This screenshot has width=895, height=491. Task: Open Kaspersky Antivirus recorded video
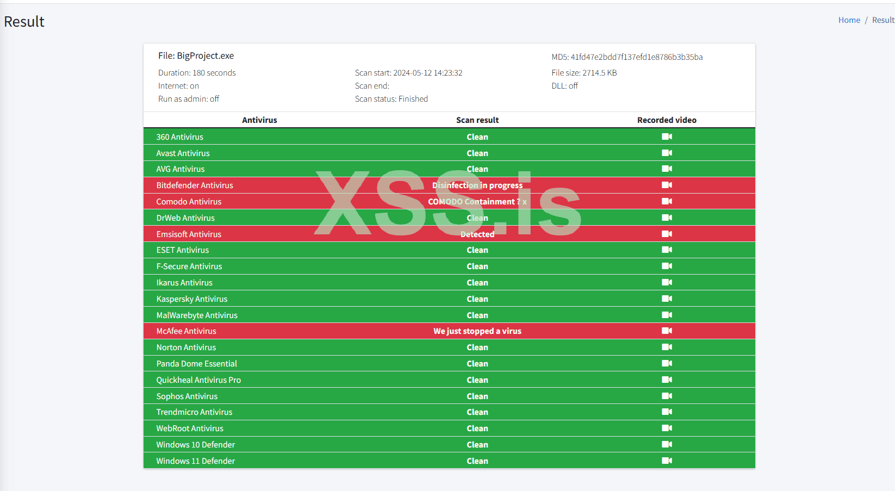(667, 299)
